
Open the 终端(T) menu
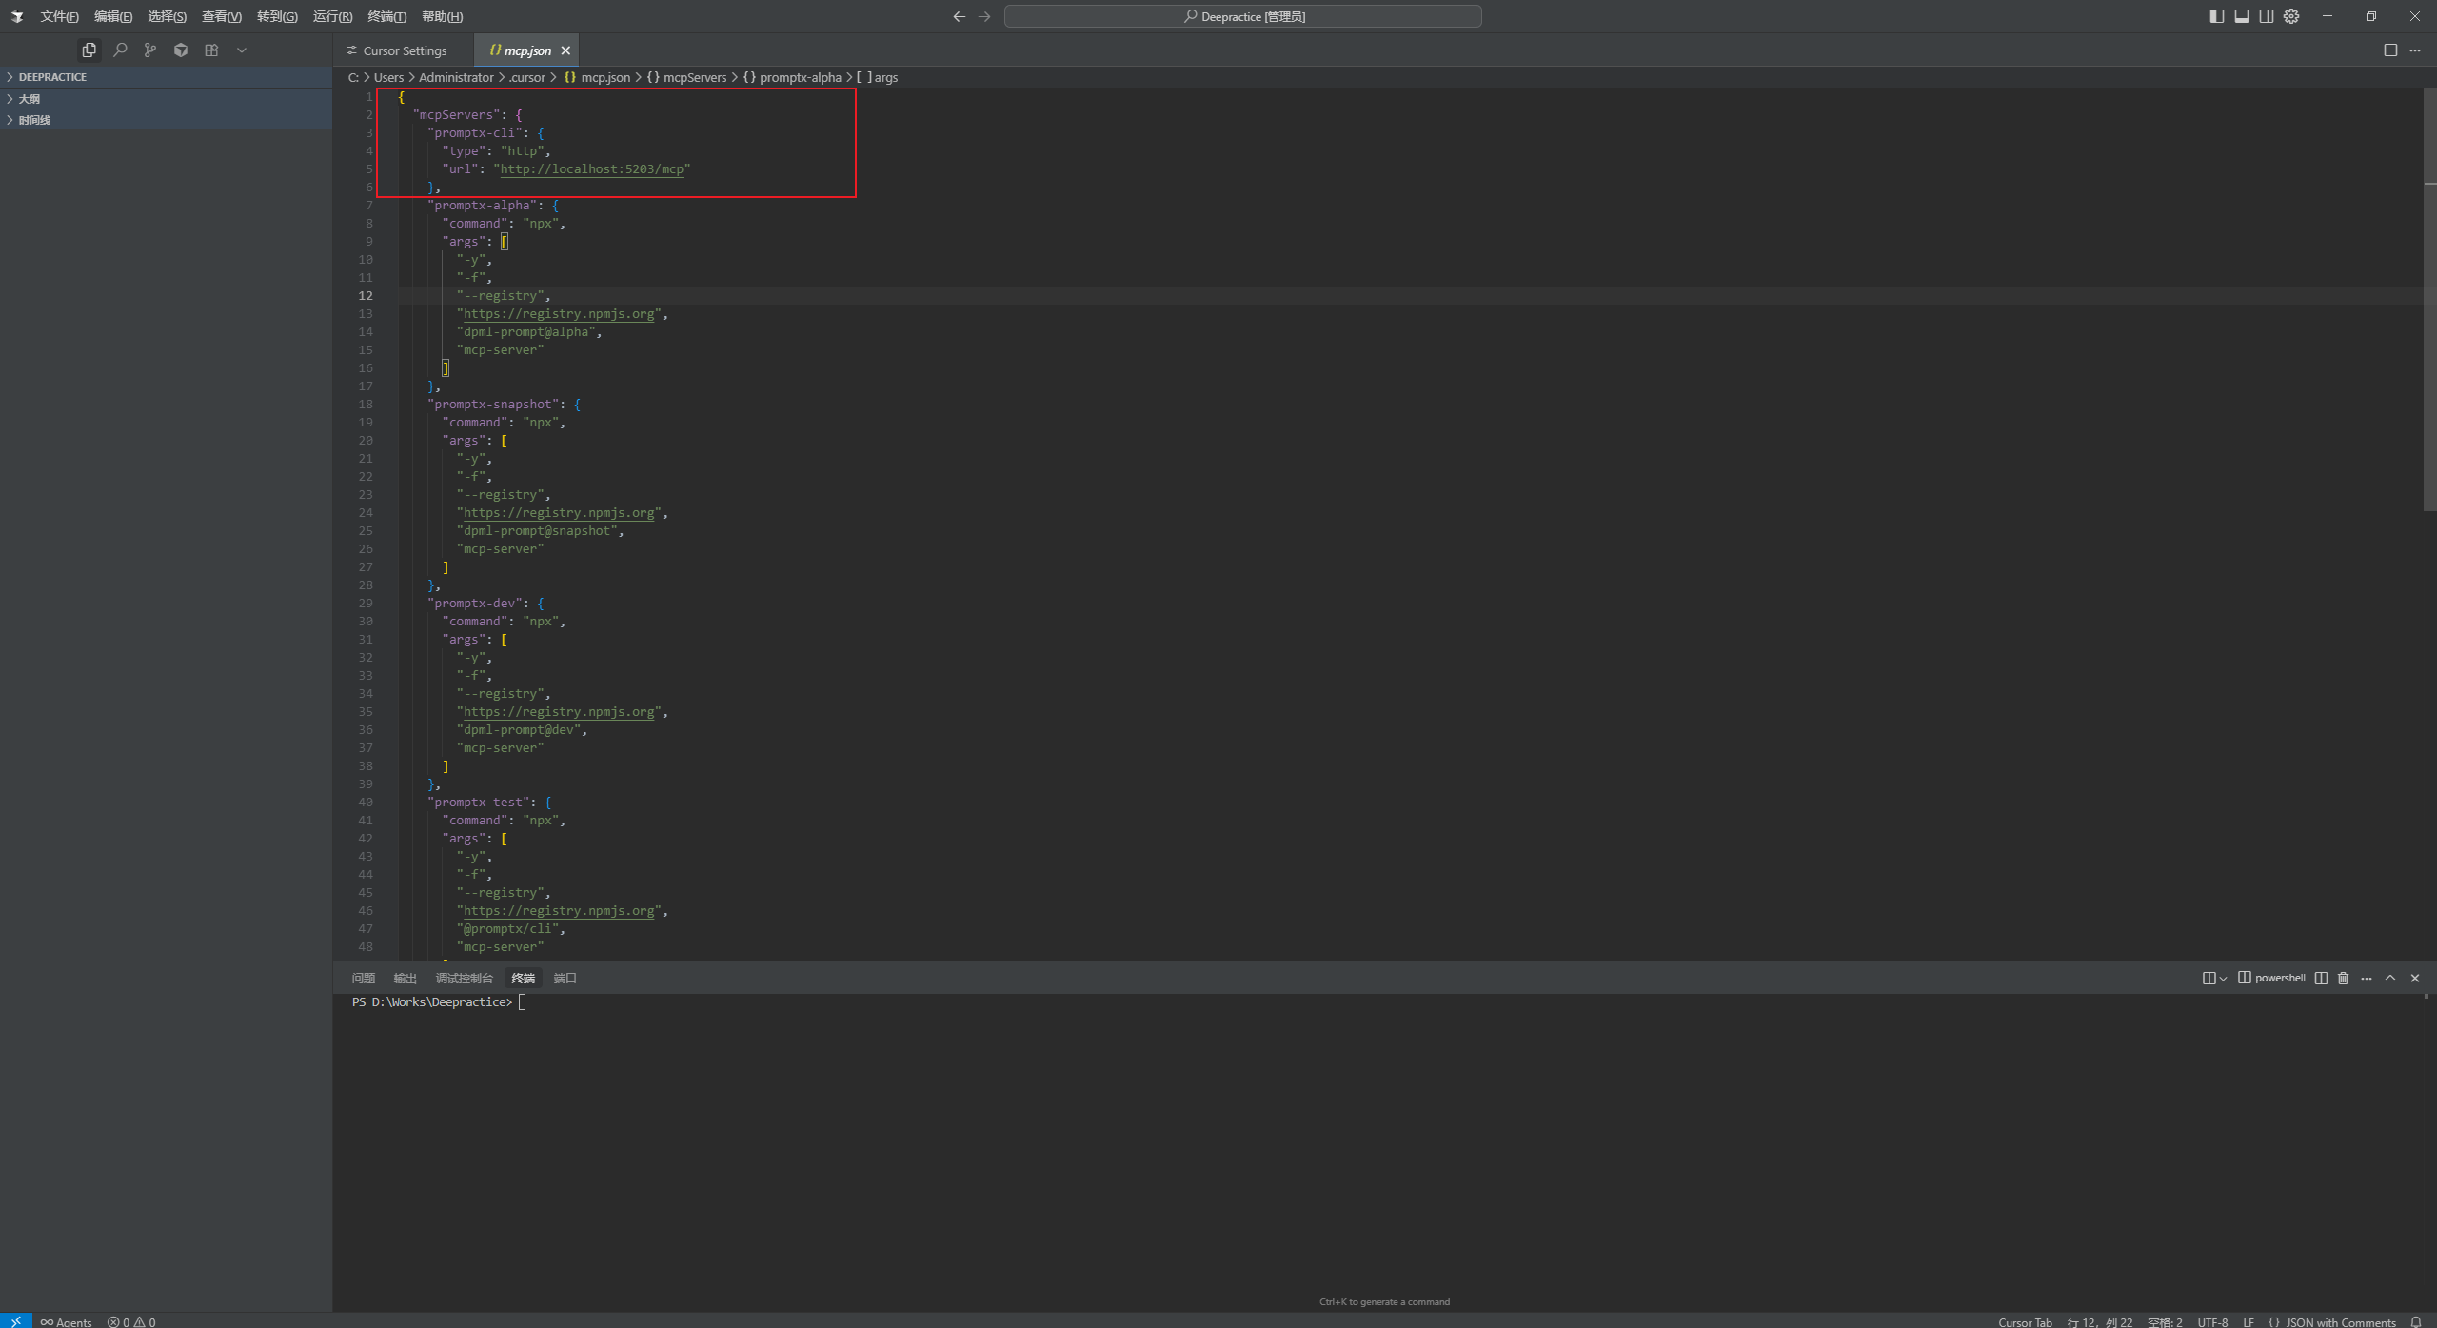pyautogui.click(x=386, y=16)
